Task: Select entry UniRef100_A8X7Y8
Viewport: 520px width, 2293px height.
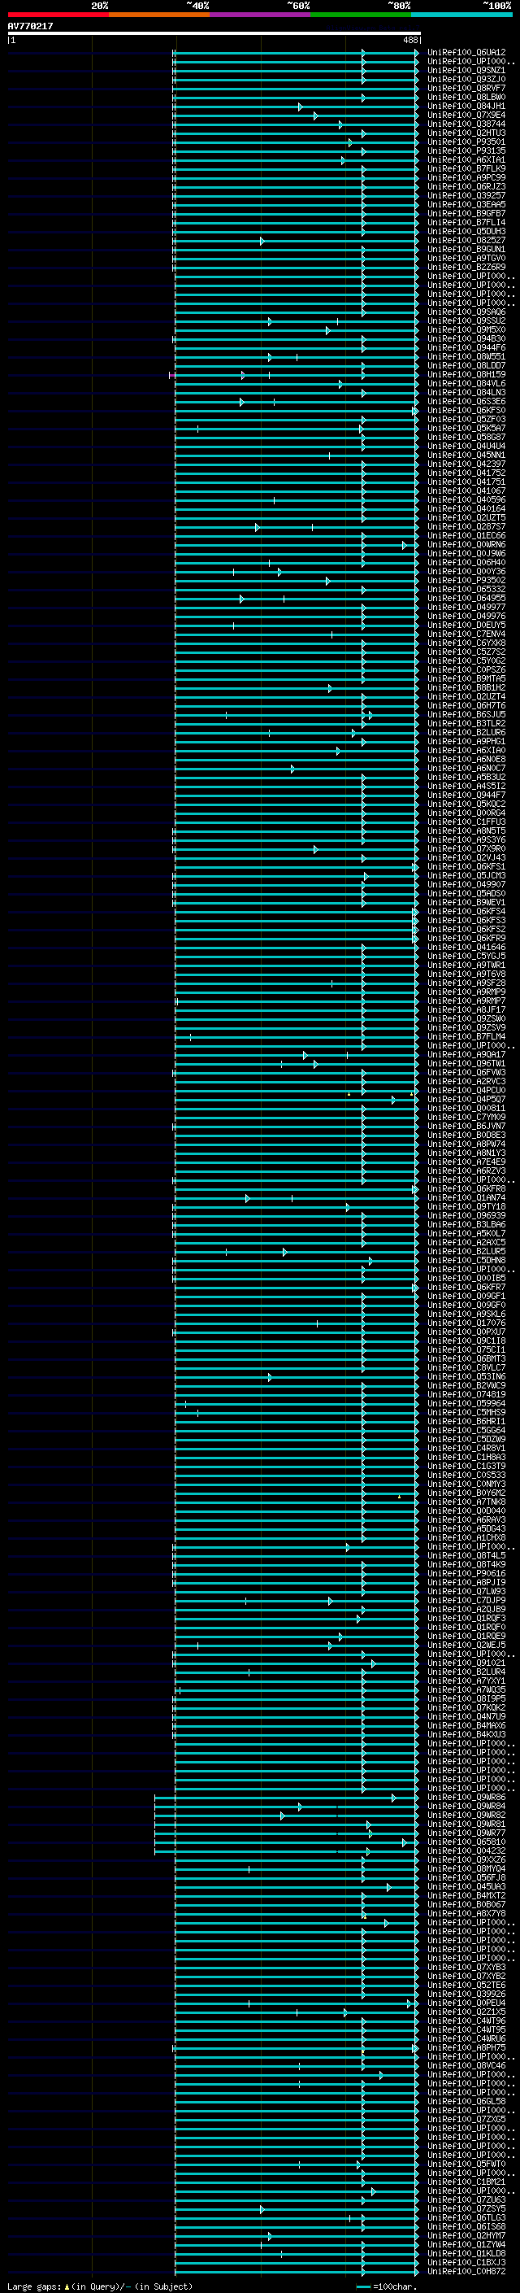Action: click(x=466, y=1913)
